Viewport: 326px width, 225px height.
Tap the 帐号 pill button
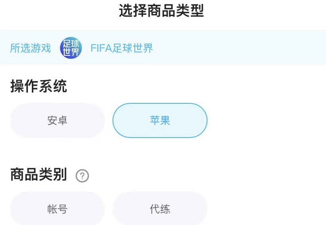[57, 209]
